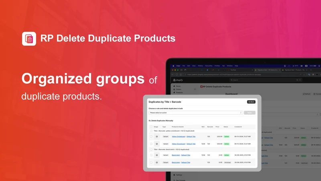The image size is (321, 181).
Task: Click the Shopify logo in the admin header
Action: pos(178,80)
